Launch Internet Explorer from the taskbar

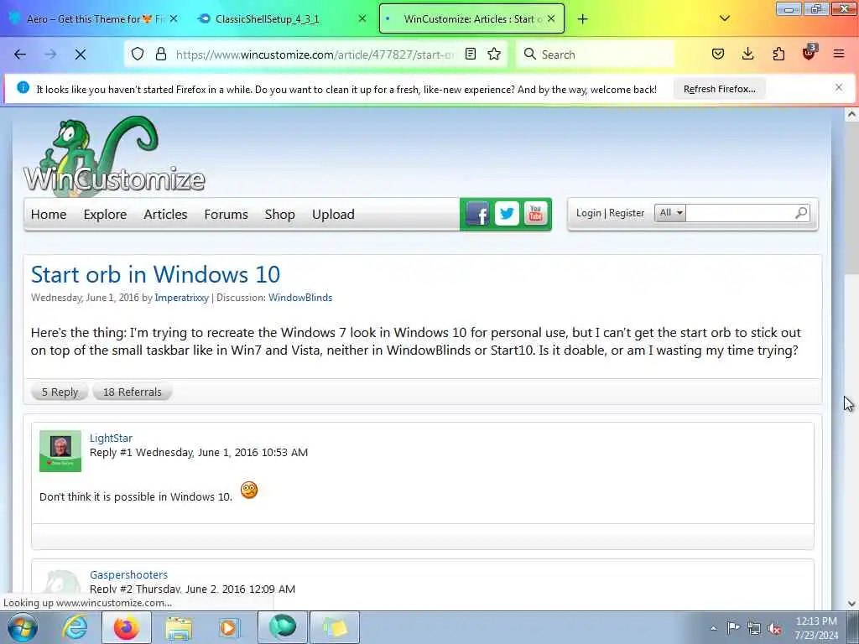(75, 627)
